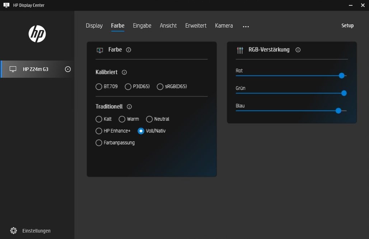This screenshot has height=239, width=369.
Task: Enable the HP Enhance+ mode
Action: 99,131
